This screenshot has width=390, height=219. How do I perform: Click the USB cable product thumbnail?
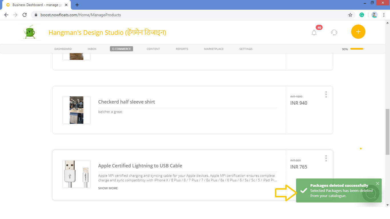point(77,174)
